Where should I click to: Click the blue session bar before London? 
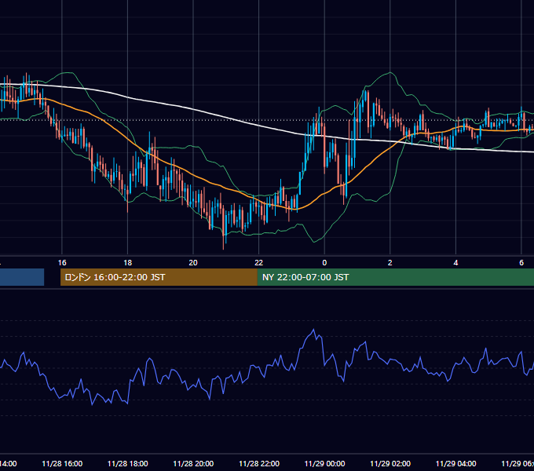click(x=22, y=277)
